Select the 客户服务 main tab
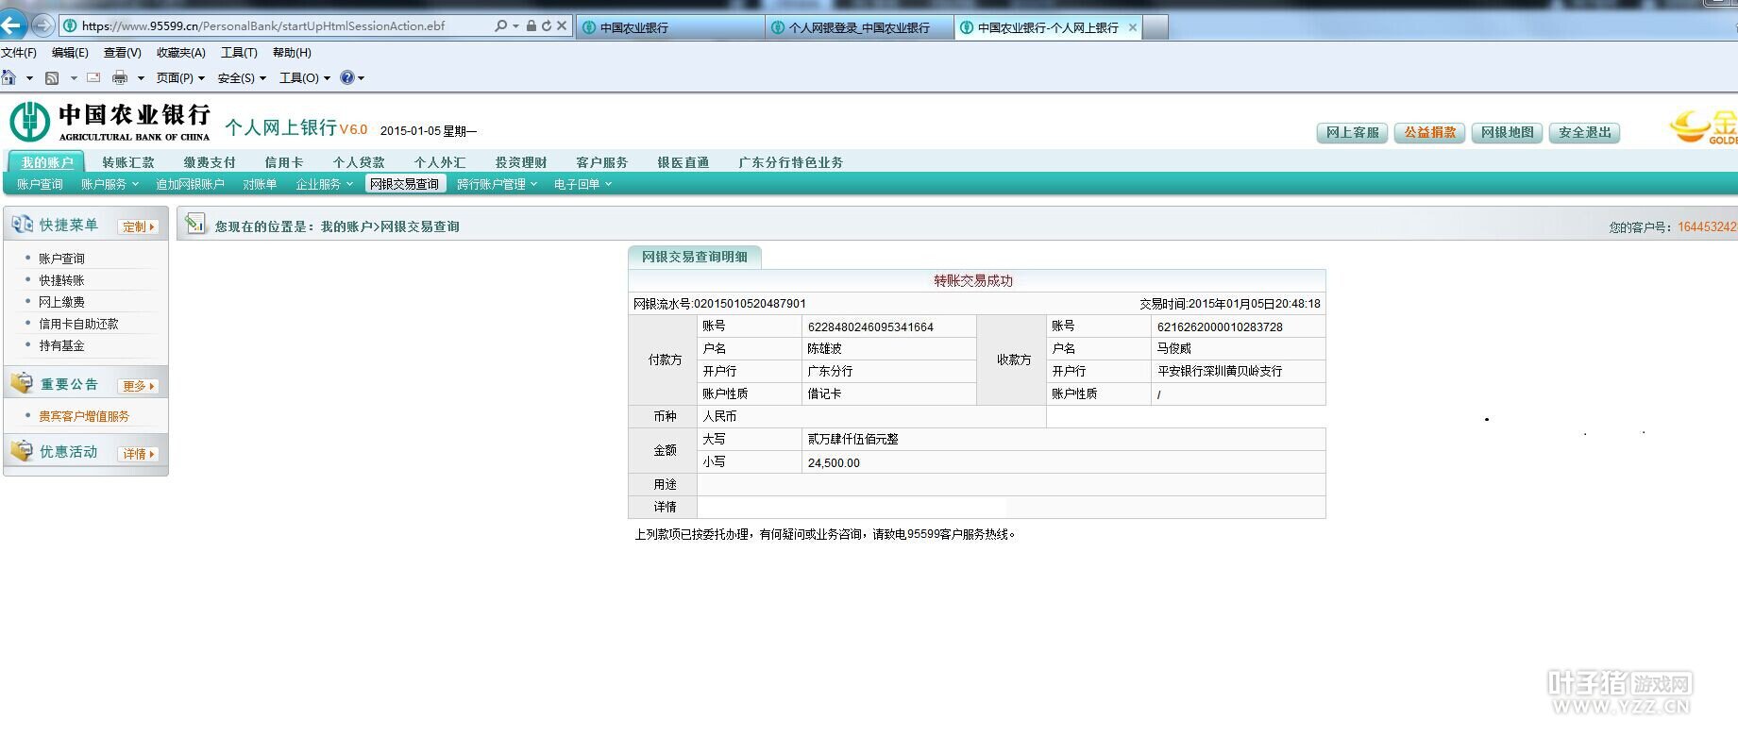The height and width of the screenshot is (753, 1738). click(x=602, y=162)
